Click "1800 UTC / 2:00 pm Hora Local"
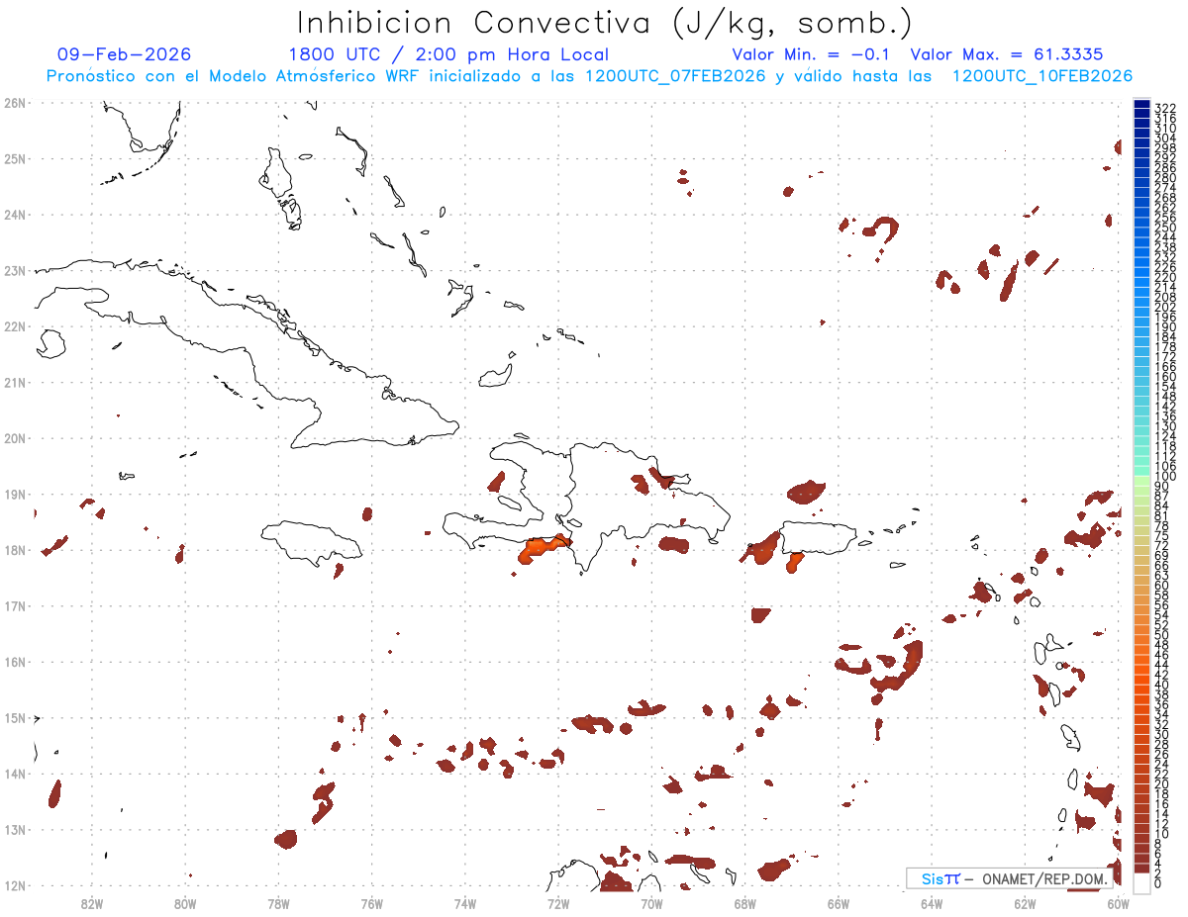The width and height of the screenshot is (1188, 917). [x=448, y=54]
